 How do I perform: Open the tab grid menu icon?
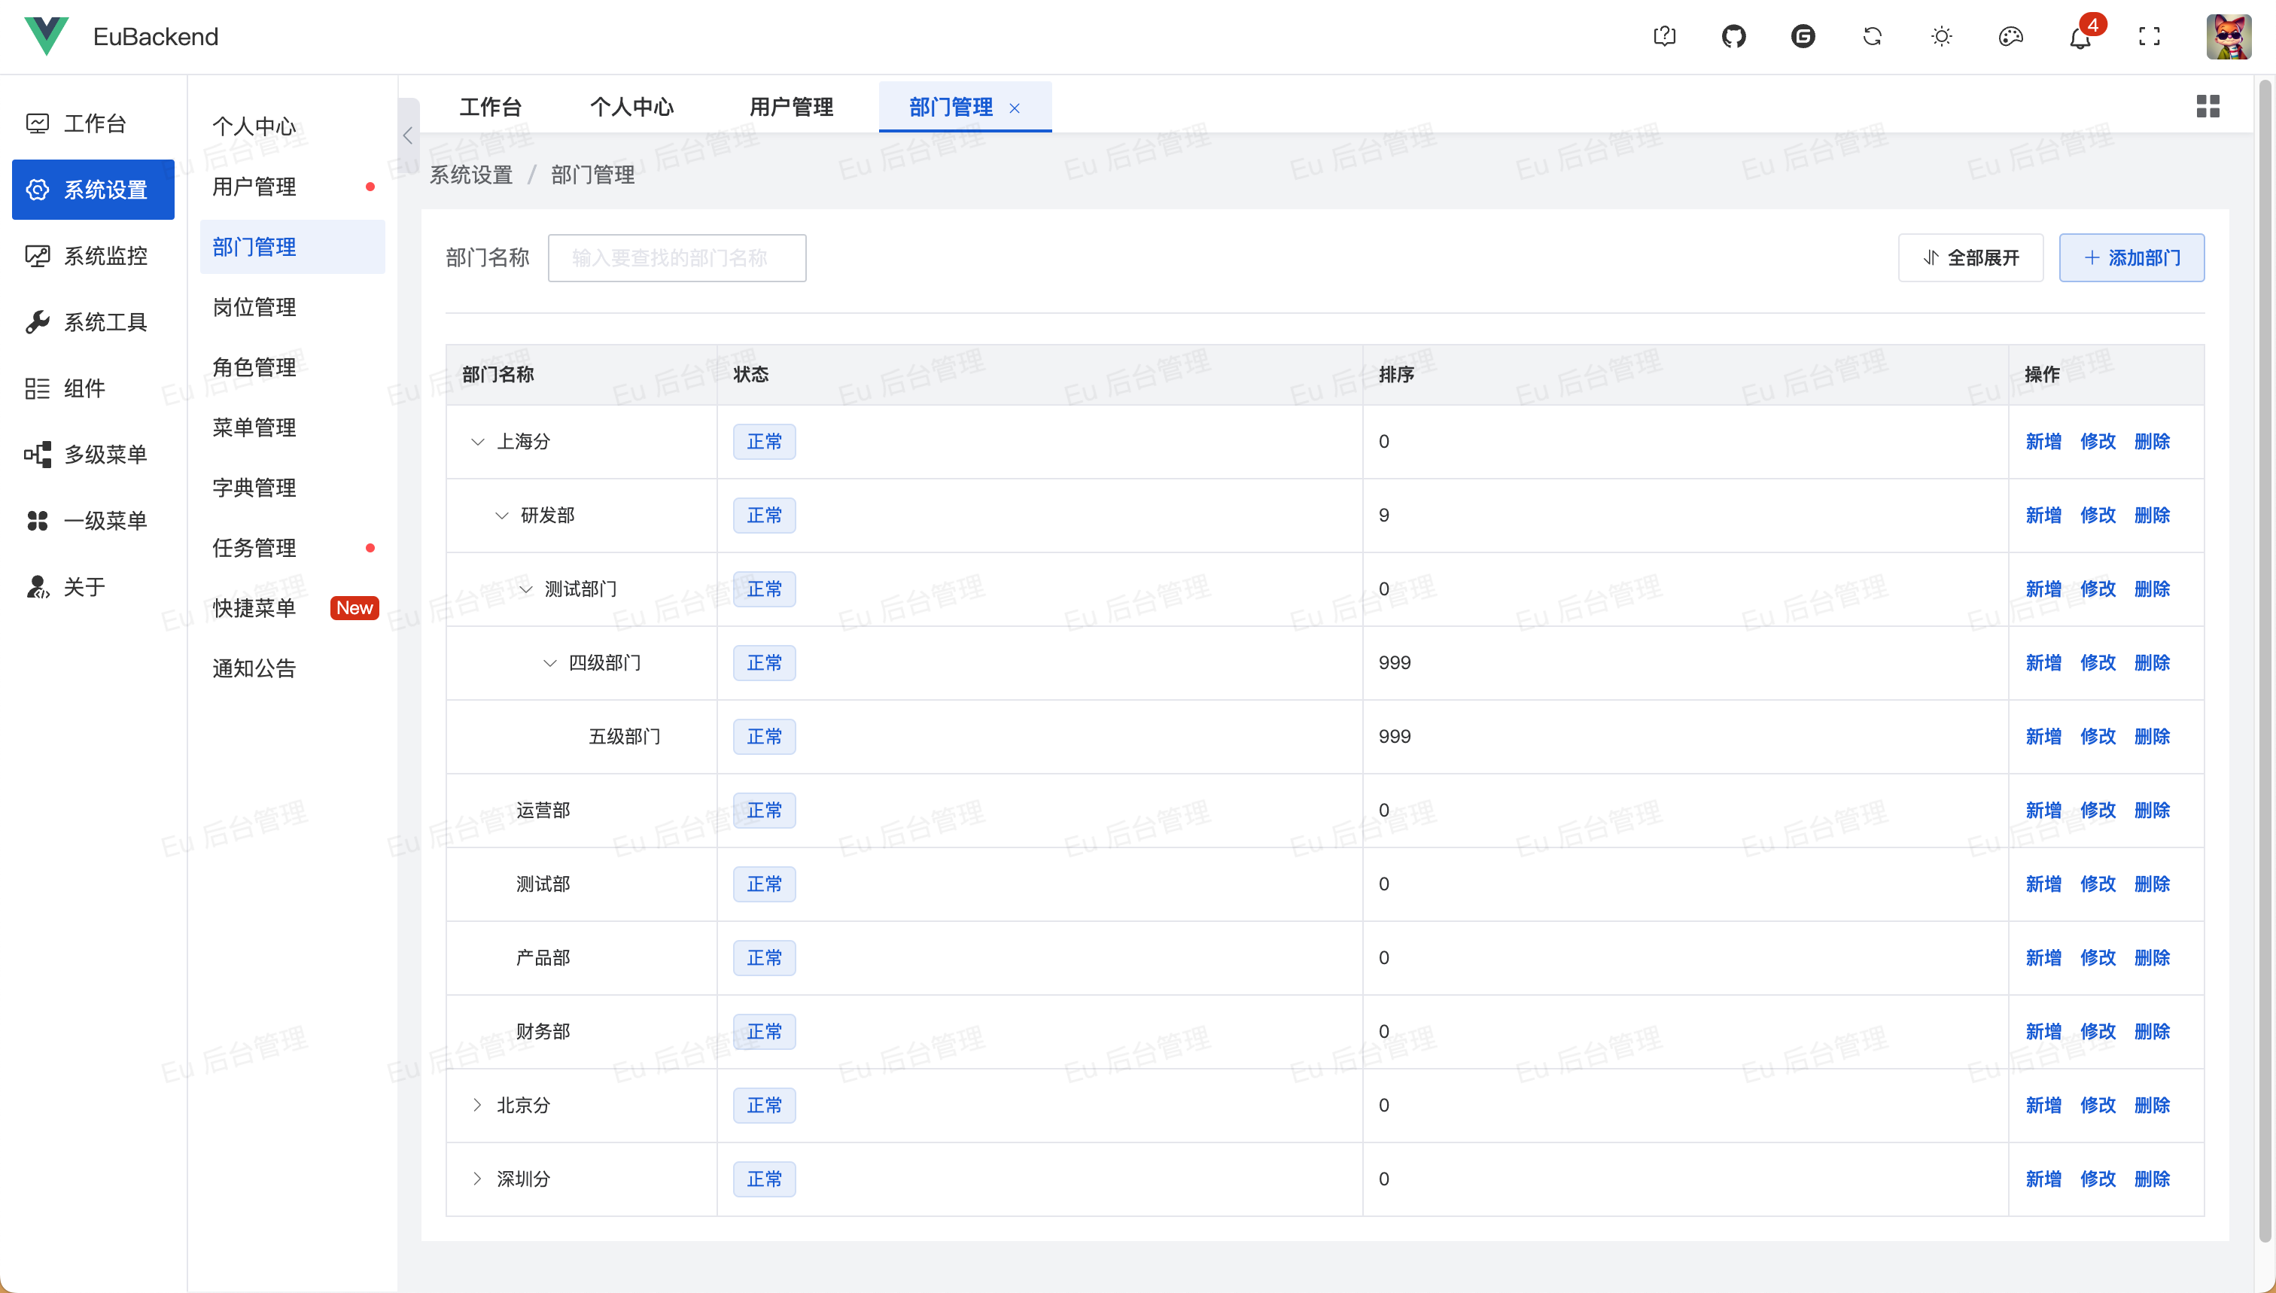(x=2208, y=107)
